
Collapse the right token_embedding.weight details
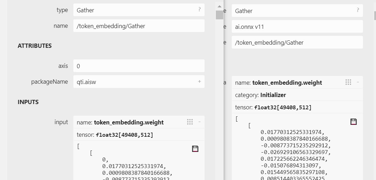[358, 82]
